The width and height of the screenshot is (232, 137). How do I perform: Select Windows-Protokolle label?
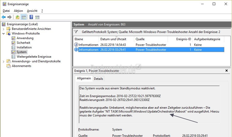coord(26,33)
